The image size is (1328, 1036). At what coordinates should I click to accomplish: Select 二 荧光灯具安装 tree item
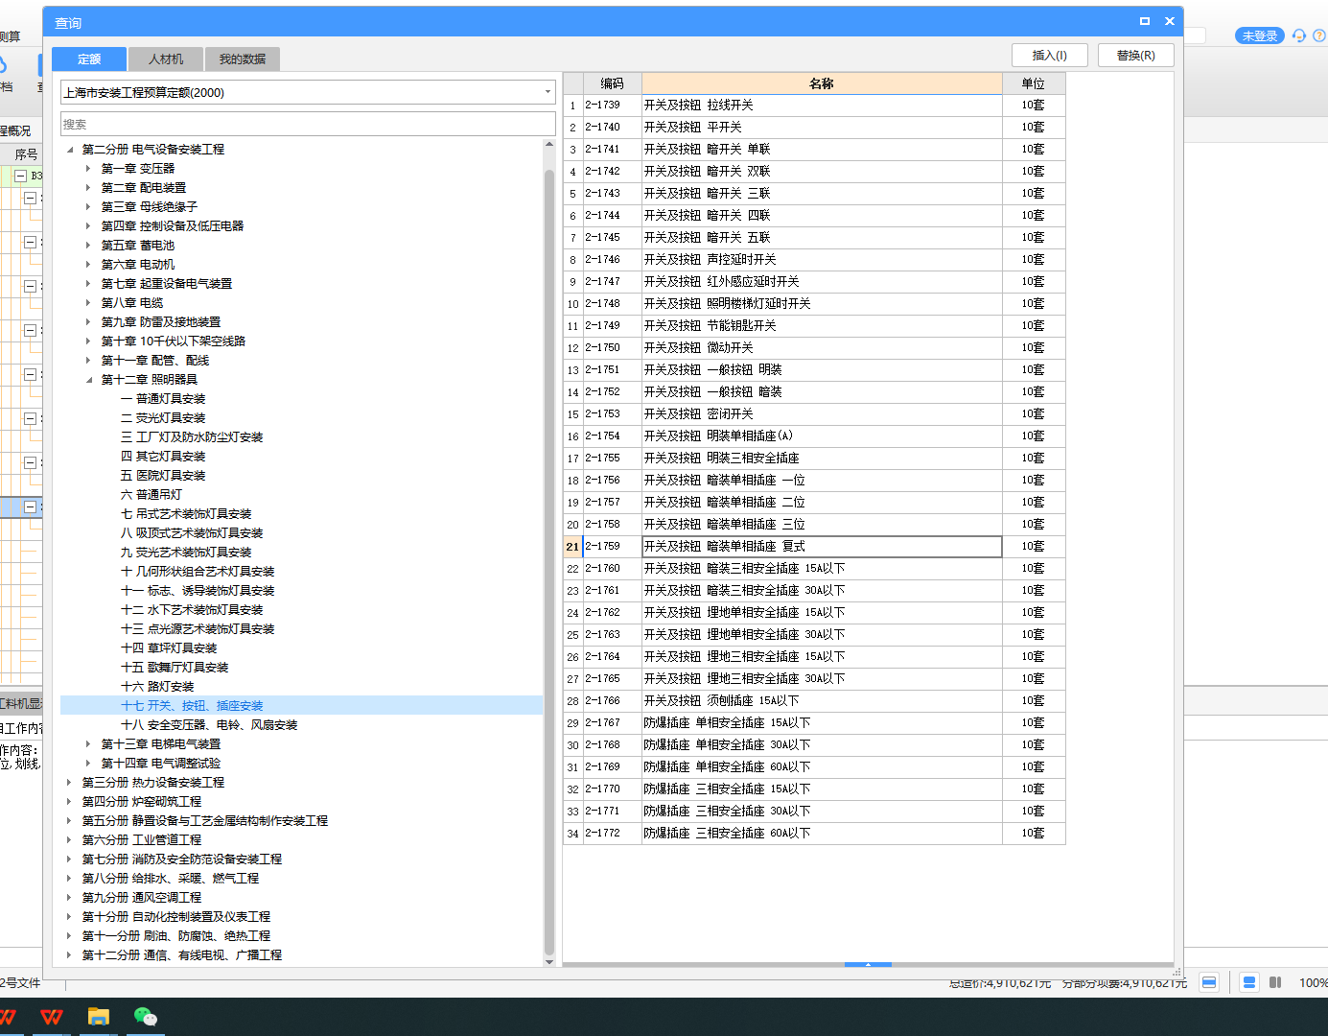[x=163, y=418]
